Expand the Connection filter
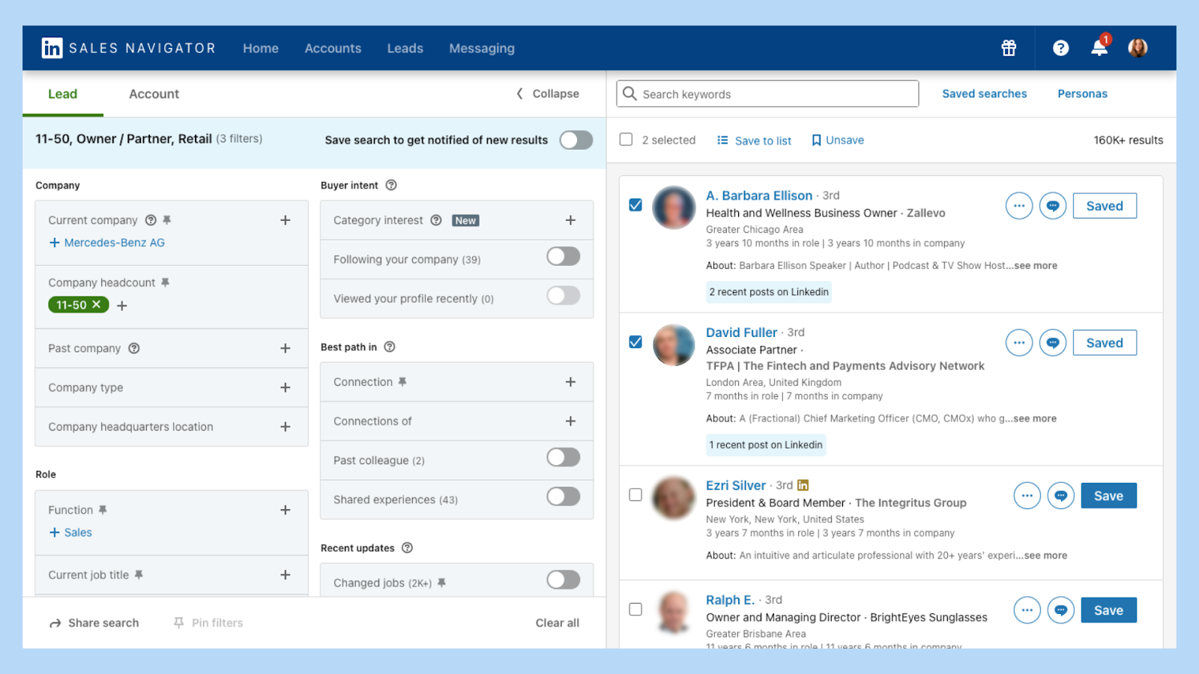This screenshot has width=1199, height=674. click(x=570, y=382)
